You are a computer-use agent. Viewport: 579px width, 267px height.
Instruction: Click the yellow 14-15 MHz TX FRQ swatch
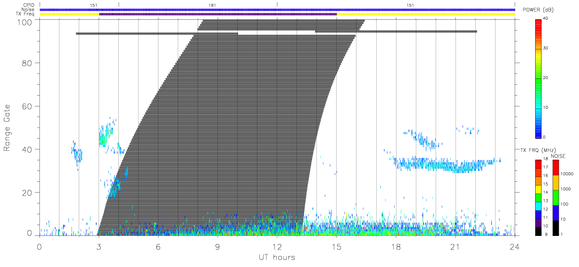tap(538, 189)
